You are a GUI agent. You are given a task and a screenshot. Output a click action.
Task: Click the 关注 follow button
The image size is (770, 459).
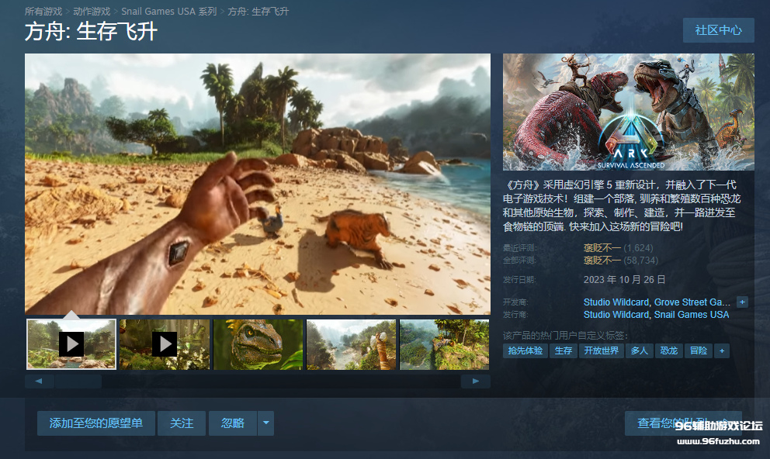tap(182, 423)
